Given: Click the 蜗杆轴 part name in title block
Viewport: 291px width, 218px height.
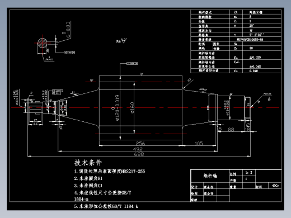Looking at the screenshot, I should 210,176.
